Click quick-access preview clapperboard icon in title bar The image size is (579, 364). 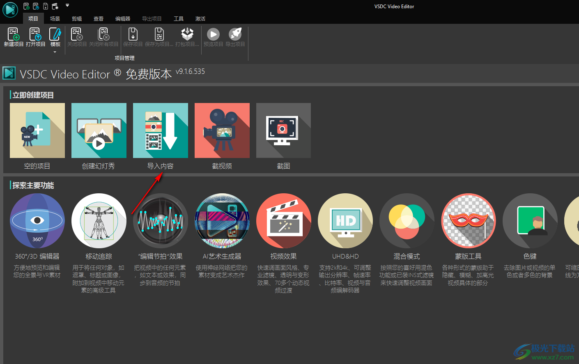[55, 6]
